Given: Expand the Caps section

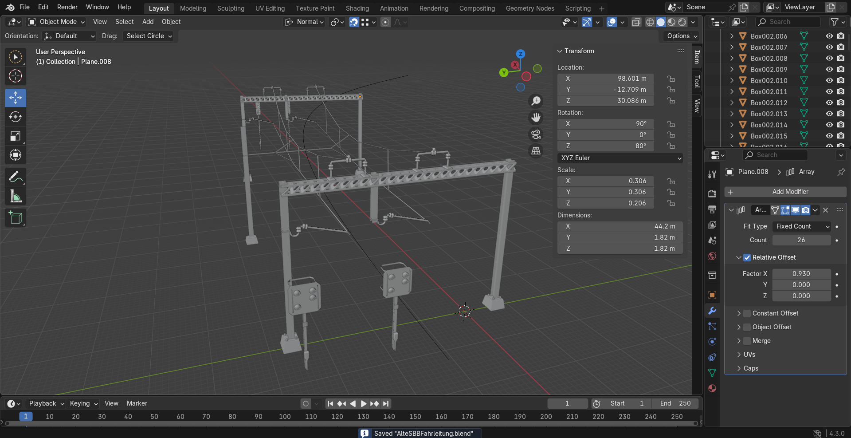Looking at the screenshot, I should click(750, 368).
